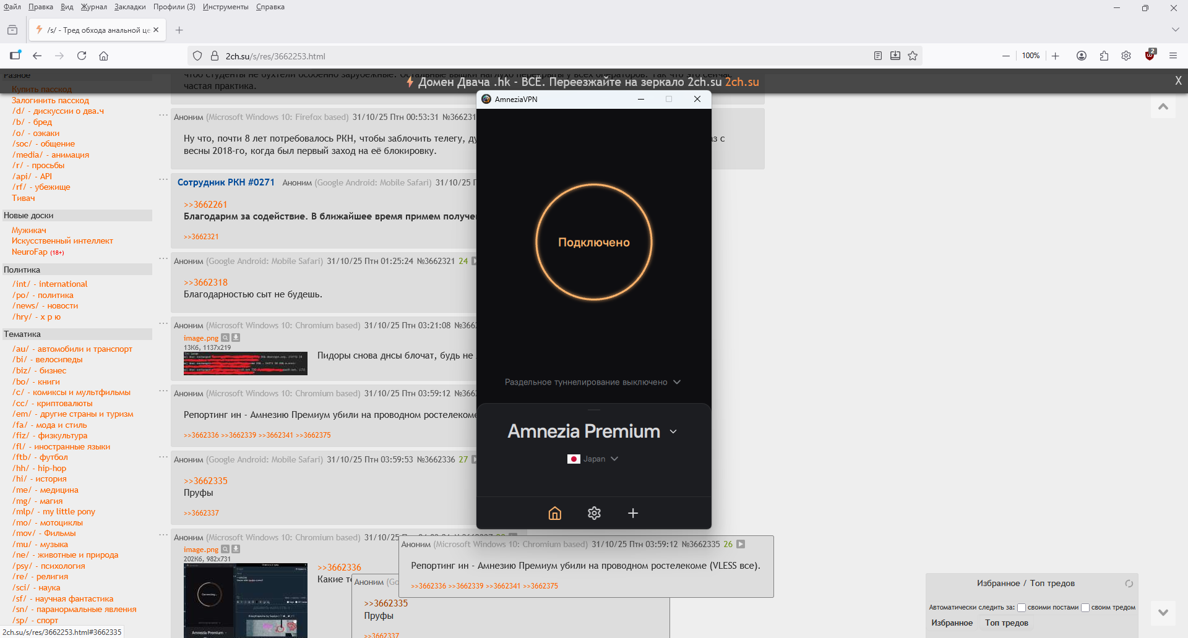Open options menu for 'Благодарностью сыт' post

pyautogui.click(x=163, y=258)
